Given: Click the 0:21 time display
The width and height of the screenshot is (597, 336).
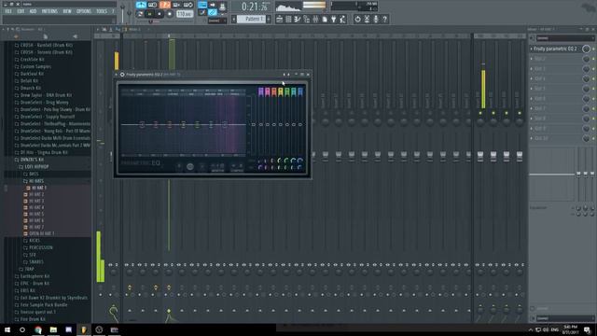Looking at the screenshot, I should (255, 7).
